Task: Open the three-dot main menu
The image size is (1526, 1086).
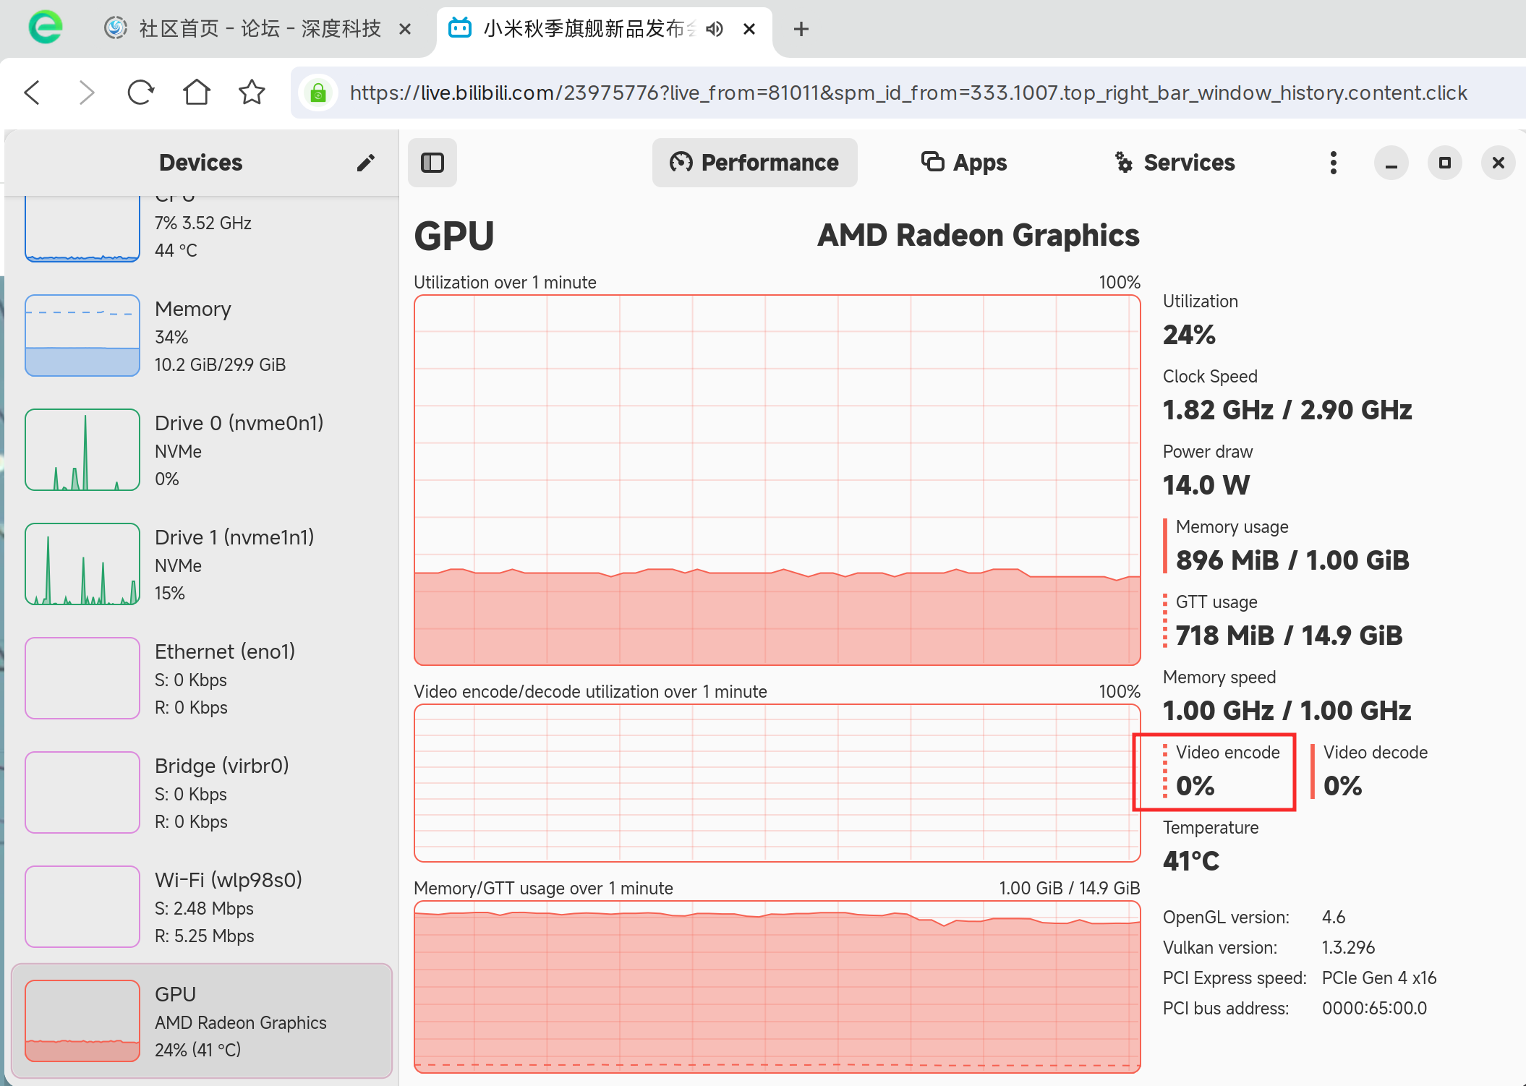Action: click(1334, 163)
